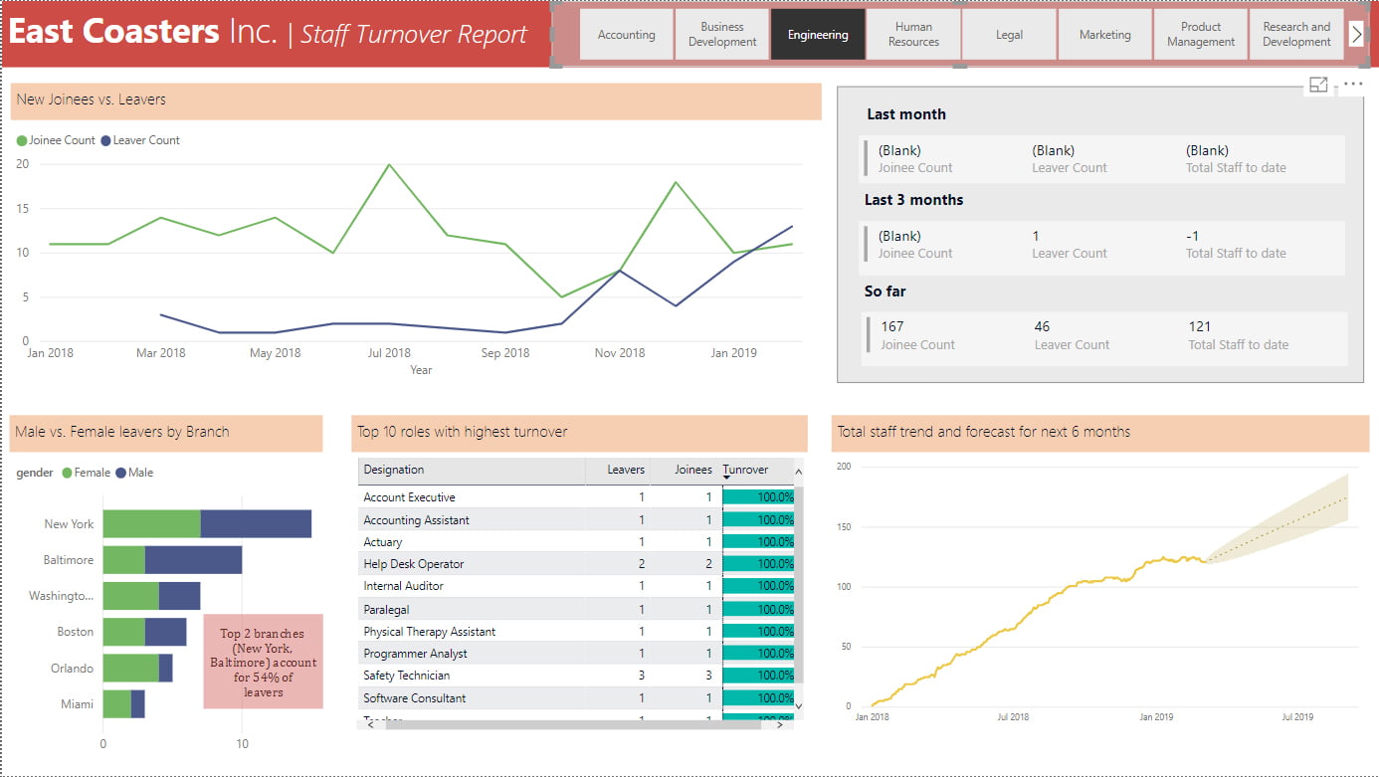Click the Safety Technician turnover bar
Viewport: 1379px width, 777px height.
pos(758,676)
